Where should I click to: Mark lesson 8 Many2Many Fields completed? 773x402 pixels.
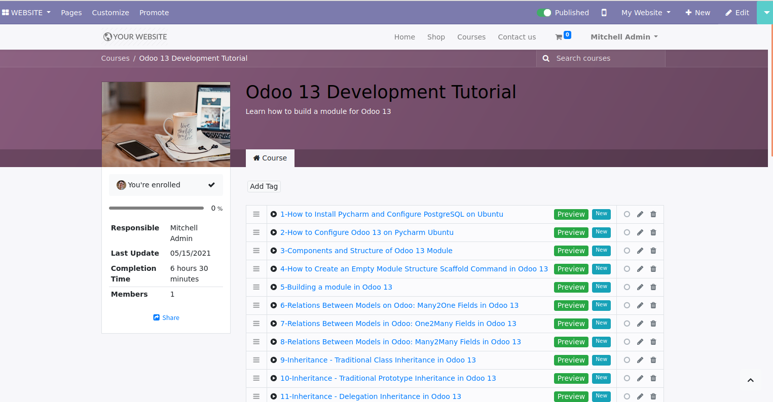tap(627, 342)
